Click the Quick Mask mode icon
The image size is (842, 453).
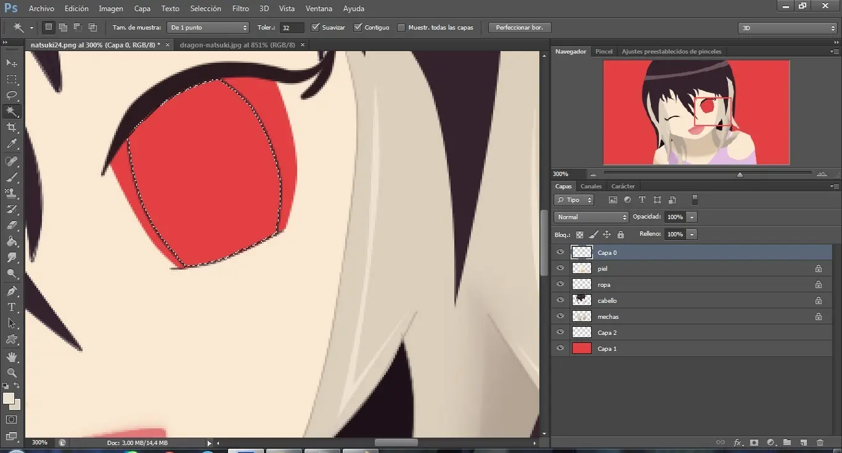(x=12, y=420)
